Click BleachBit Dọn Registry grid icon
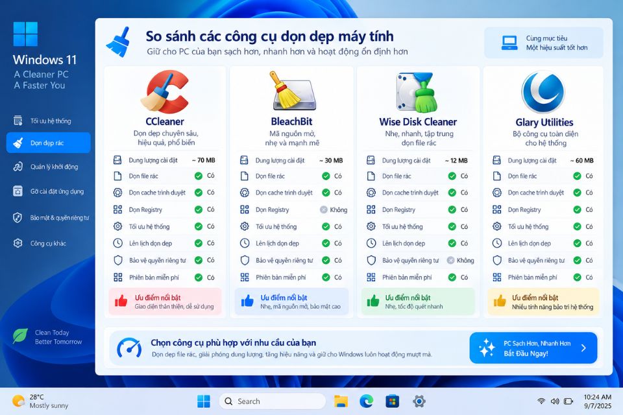 click(x=245, y=209)
